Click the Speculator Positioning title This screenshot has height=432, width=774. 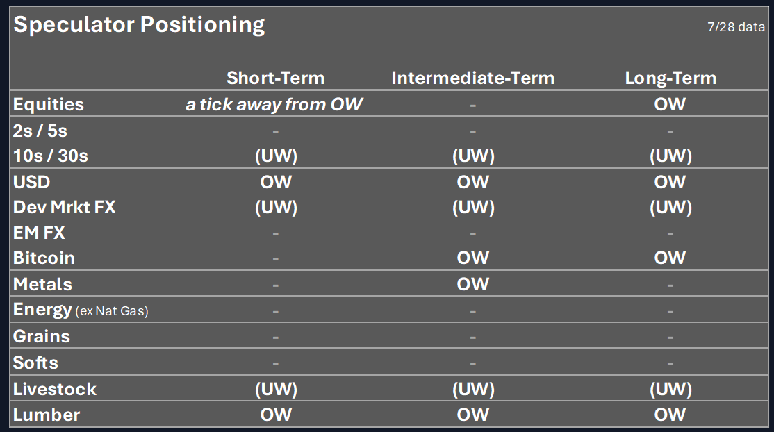[x=139, y=25]
